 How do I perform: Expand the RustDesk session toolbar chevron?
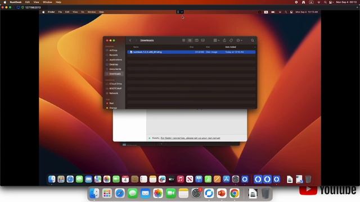point(182,12)
